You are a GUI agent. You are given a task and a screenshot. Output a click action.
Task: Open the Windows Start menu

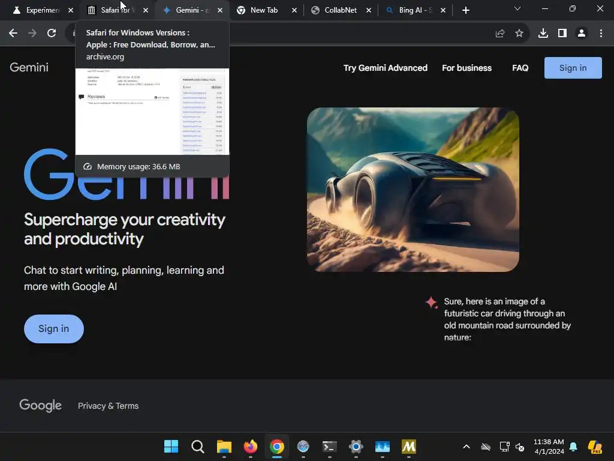[x=171, y=446]
